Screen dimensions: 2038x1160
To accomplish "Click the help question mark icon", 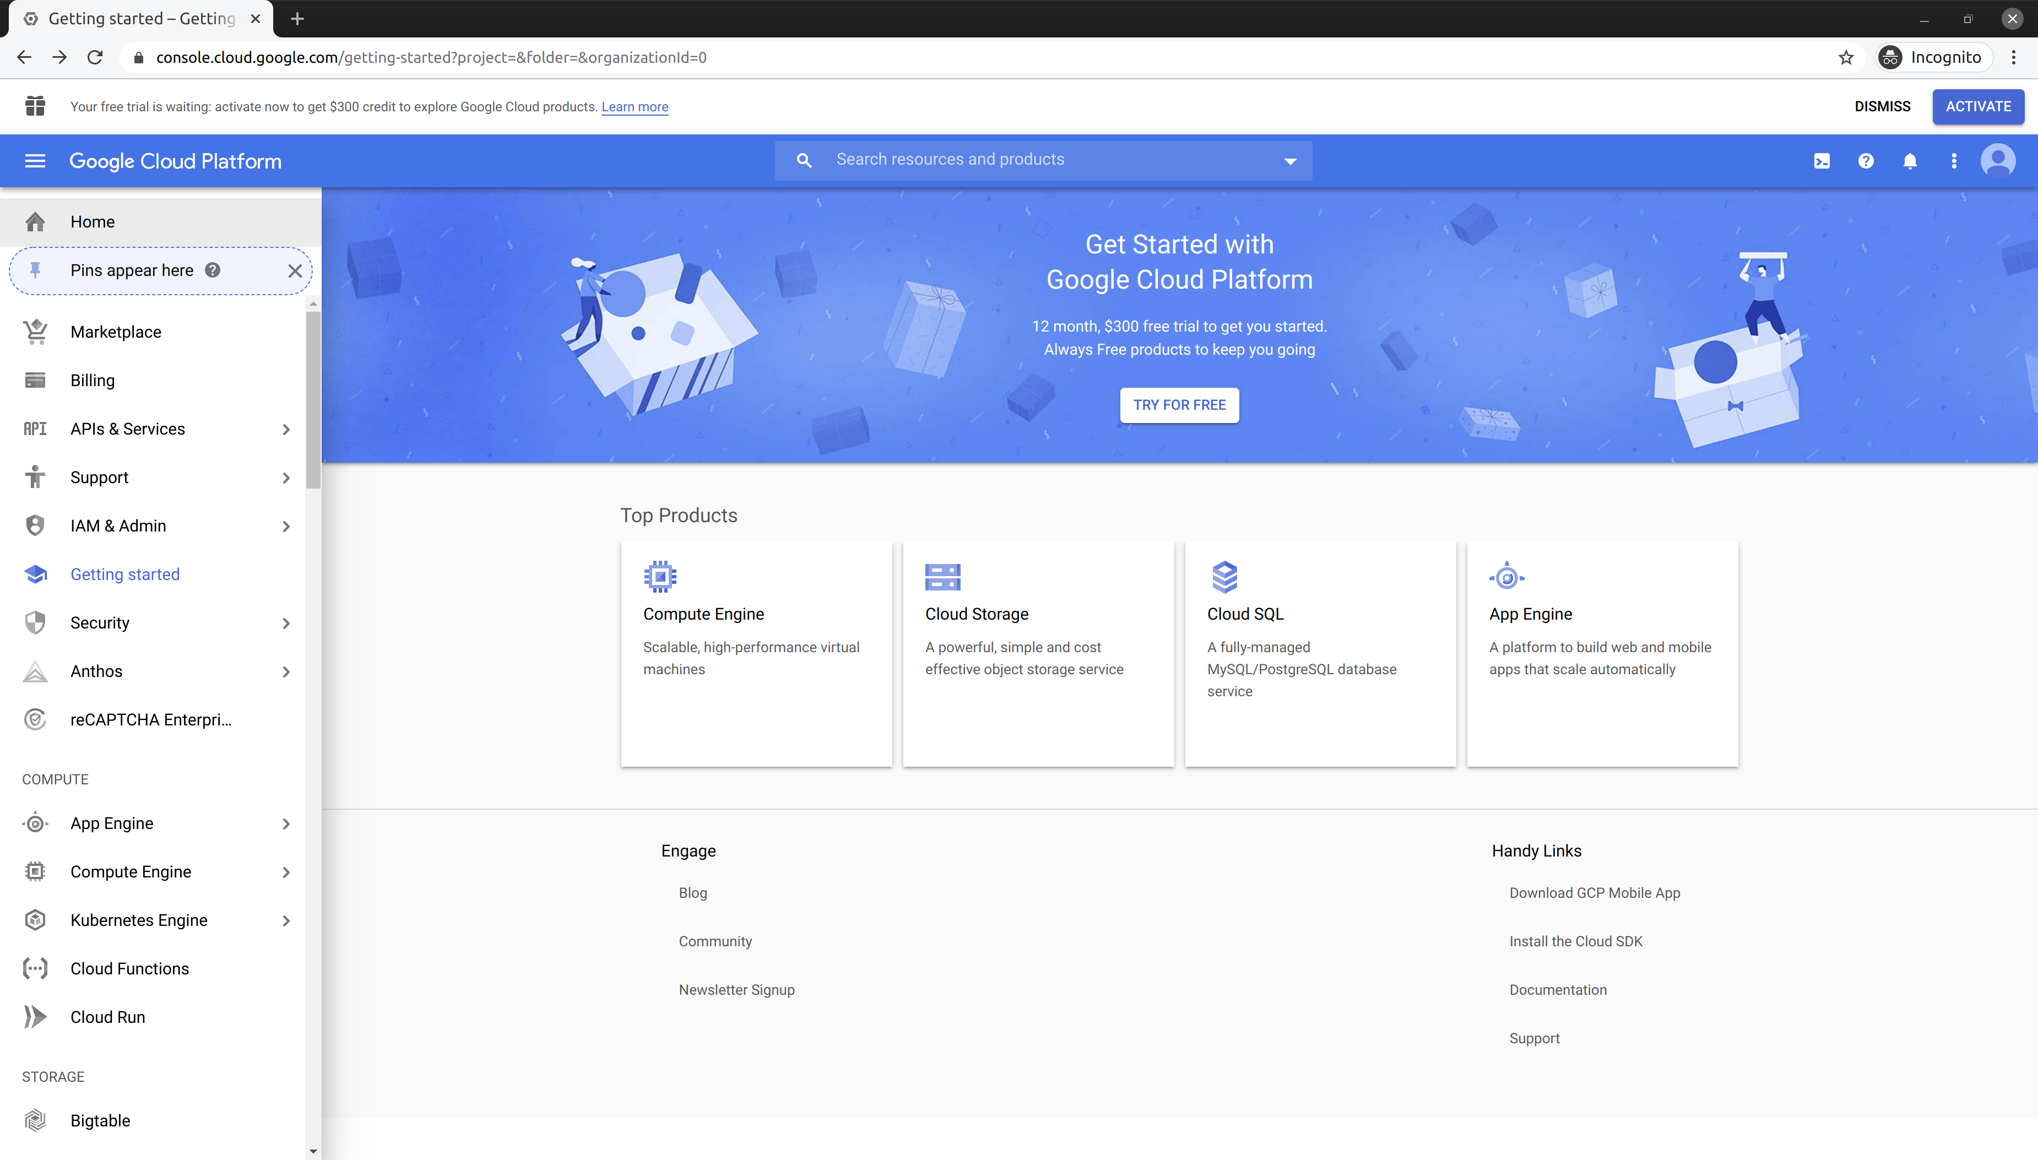I will 1865,161.
